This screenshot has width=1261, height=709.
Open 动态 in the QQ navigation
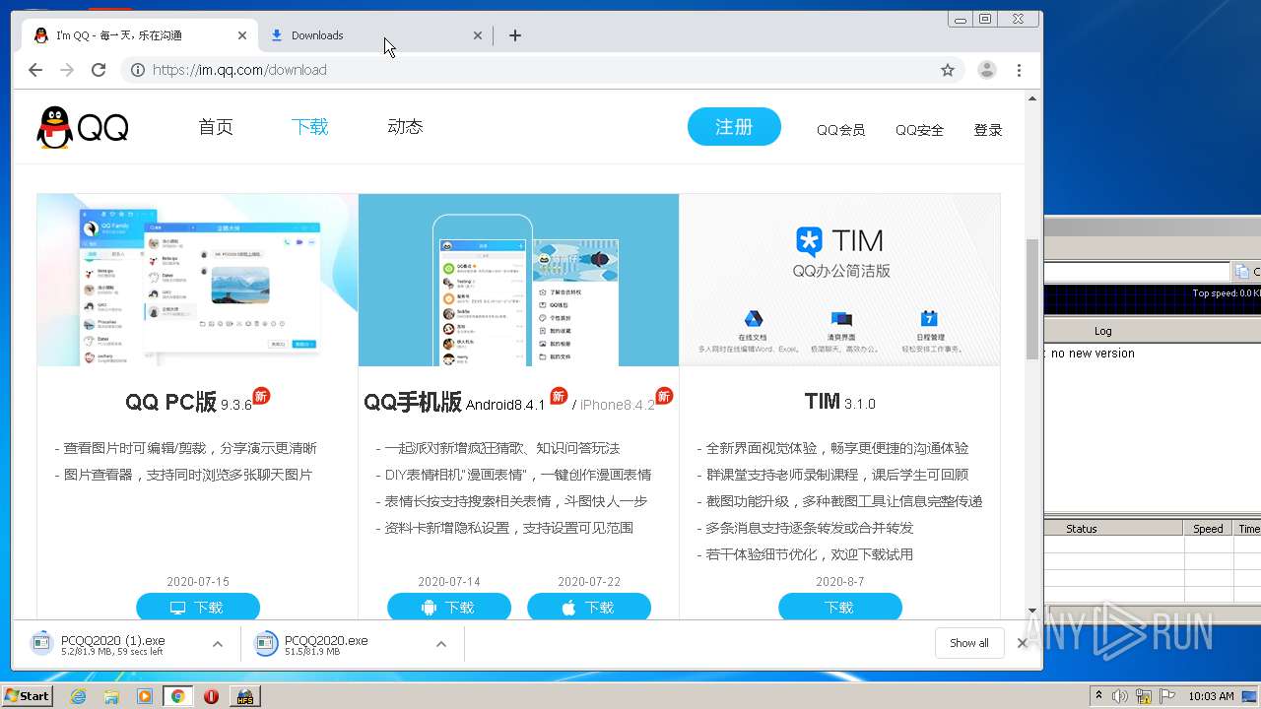pos(405,127)
